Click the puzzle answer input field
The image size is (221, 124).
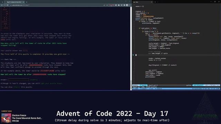coord(19,80)
